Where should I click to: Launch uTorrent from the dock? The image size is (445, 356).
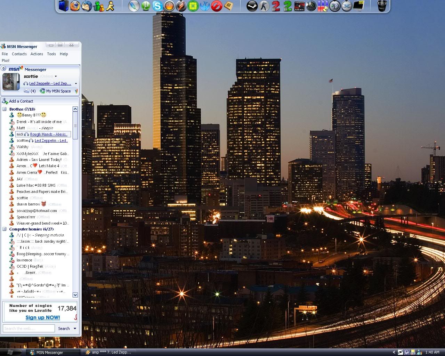146,6
